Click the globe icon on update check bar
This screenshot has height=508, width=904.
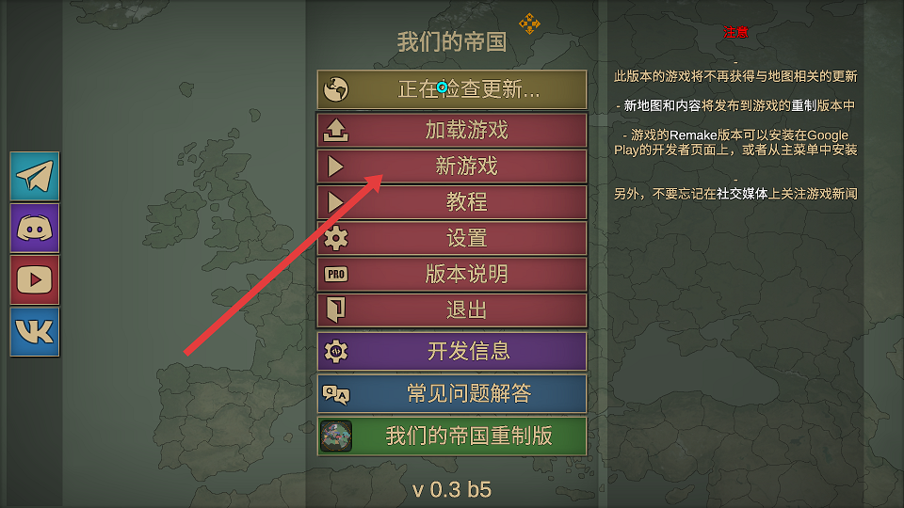pyautogui.click(x=335, y=89)
